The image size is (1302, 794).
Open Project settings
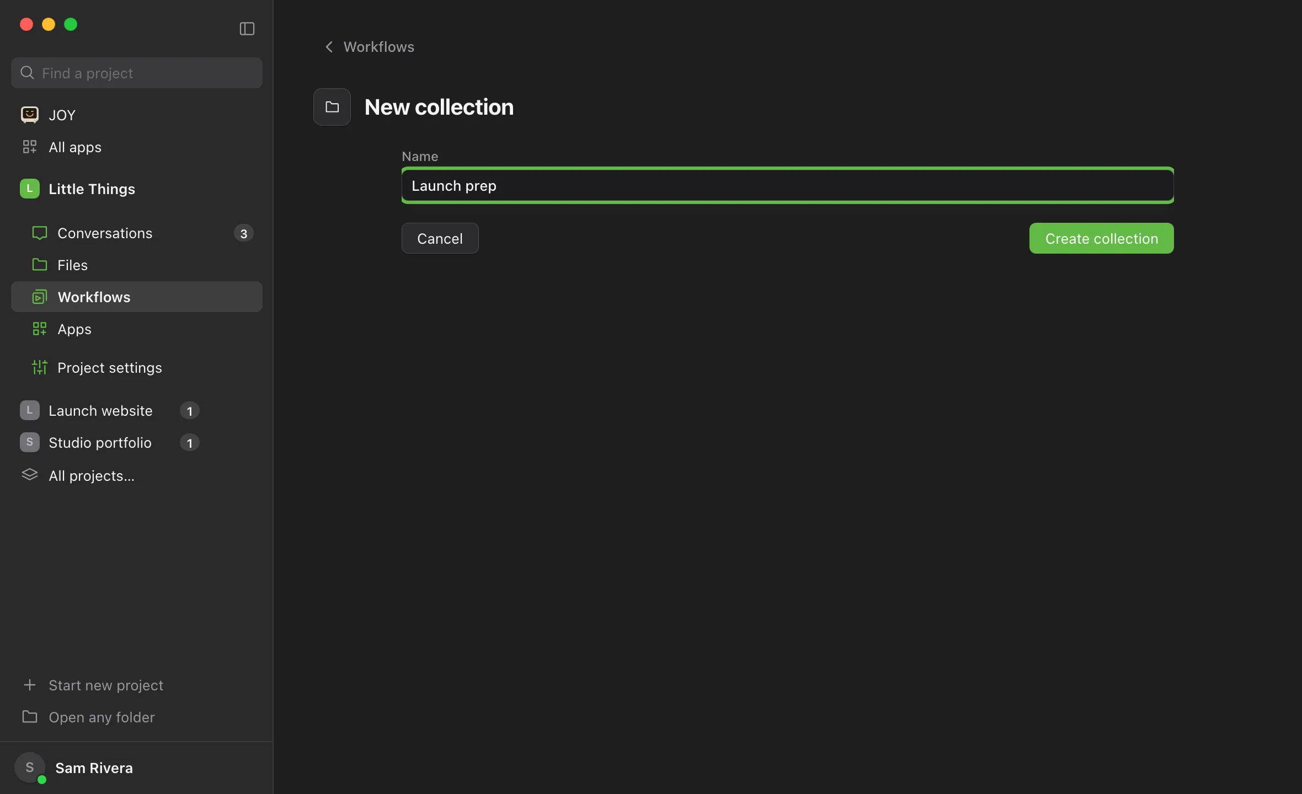(x=137, y=368)
